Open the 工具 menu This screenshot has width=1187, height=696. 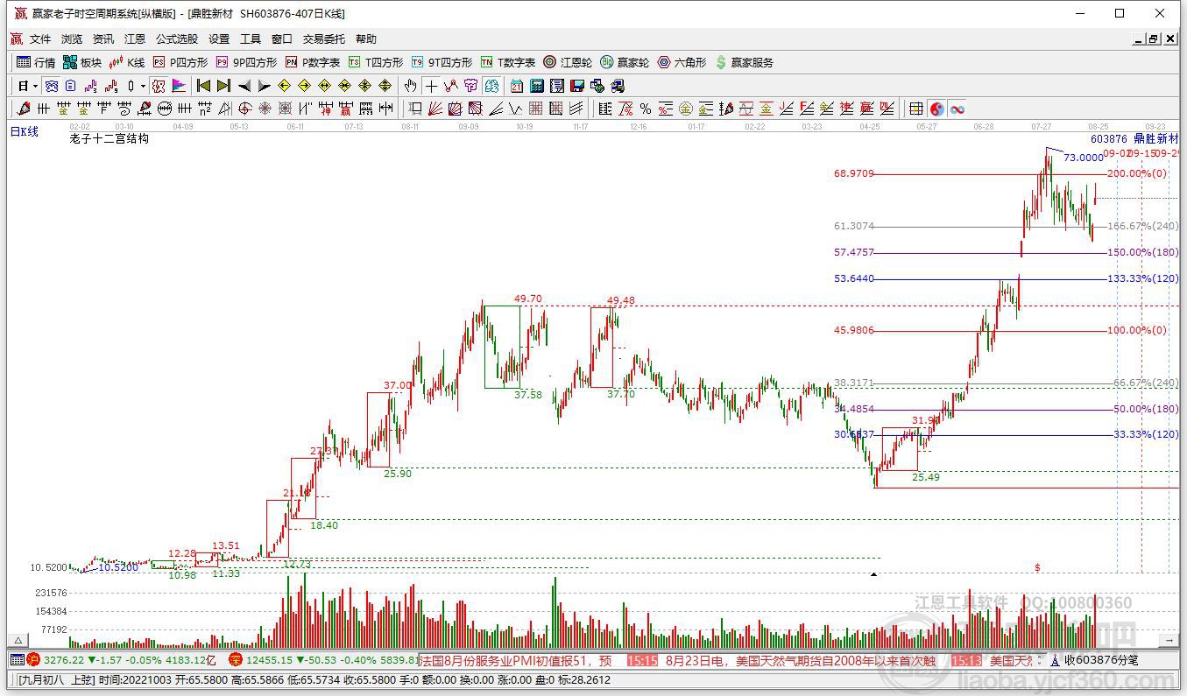pyautogui.click(x=251, y=39)
